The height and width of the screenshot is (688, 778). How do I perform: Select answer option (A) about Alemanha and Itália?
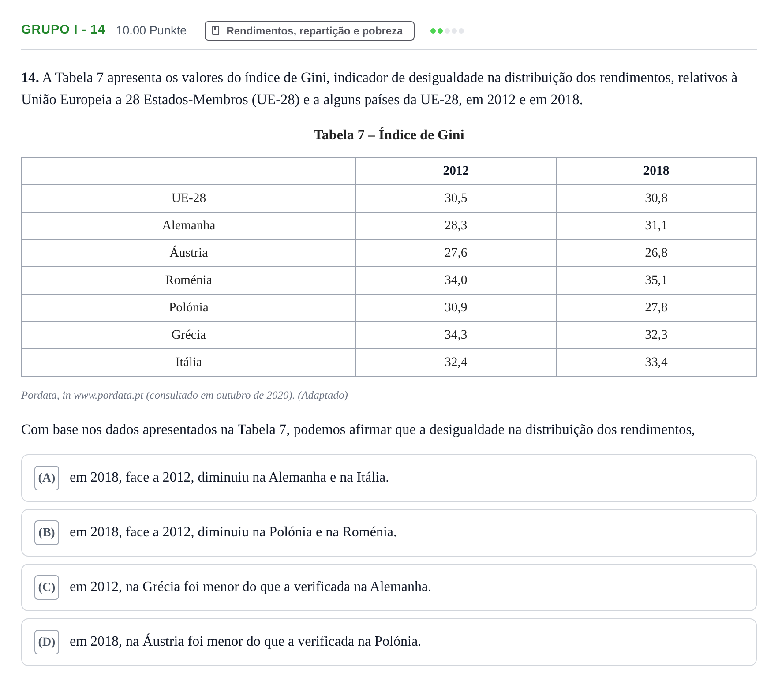(389, 478)
